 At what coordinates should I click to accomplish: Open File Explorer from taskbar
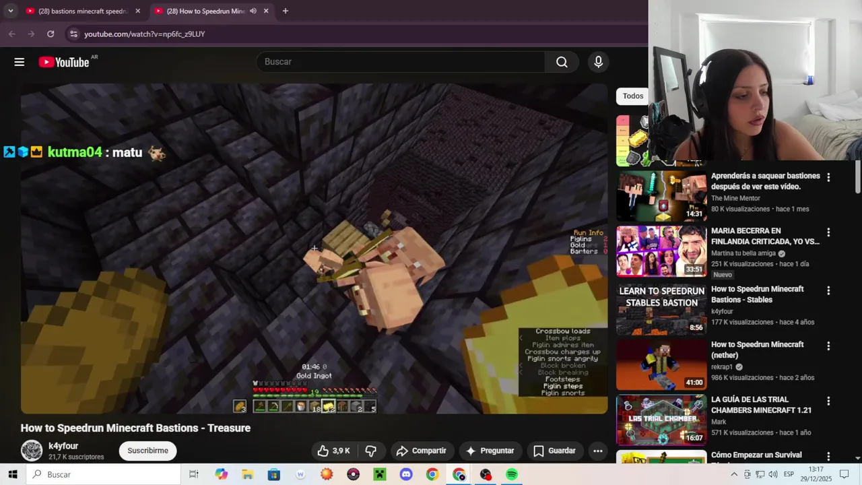point(247,474)
